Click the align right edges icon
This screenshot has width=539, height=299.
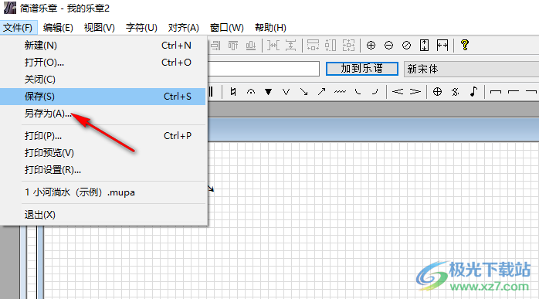(215, 45)
